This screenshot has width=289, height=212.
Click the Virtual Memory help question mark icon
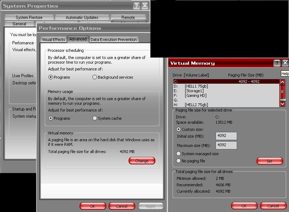(x=277, y=63)
